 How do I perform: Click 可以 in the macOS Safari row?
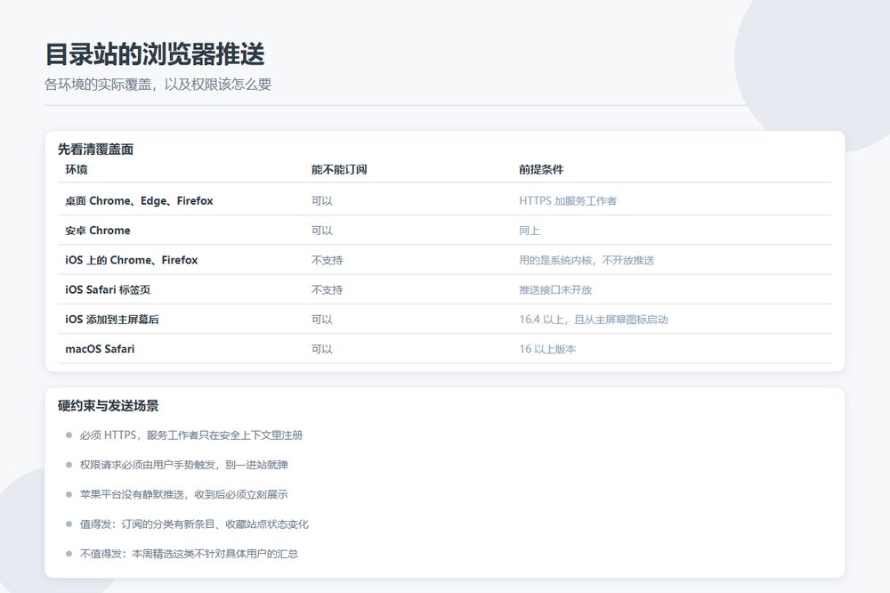tap(322, 348)
